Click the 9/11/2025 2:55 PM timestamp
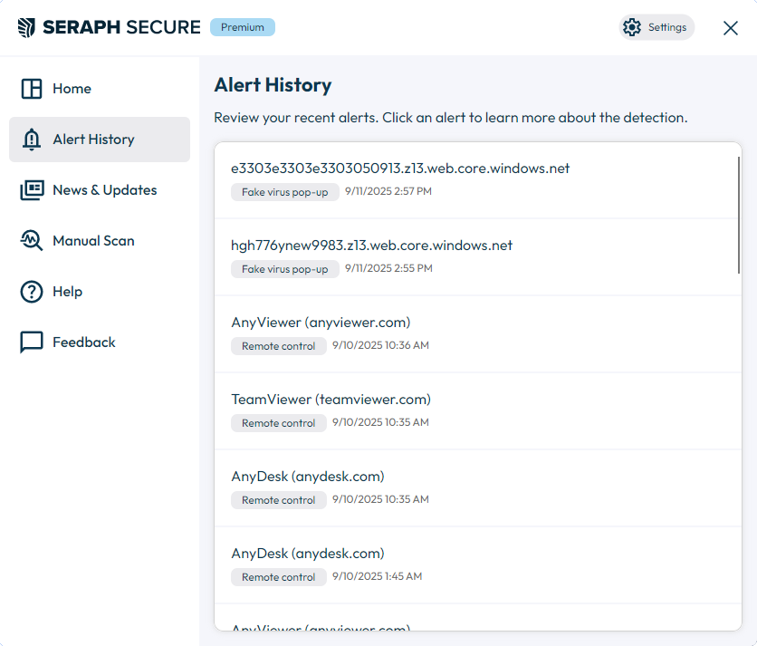This screenshot has height=646, width=757. pyautogui.click(x=388, y=268)
